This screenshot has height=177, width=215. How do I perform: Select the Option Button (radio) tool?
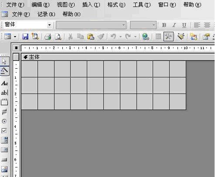(4, 121)
